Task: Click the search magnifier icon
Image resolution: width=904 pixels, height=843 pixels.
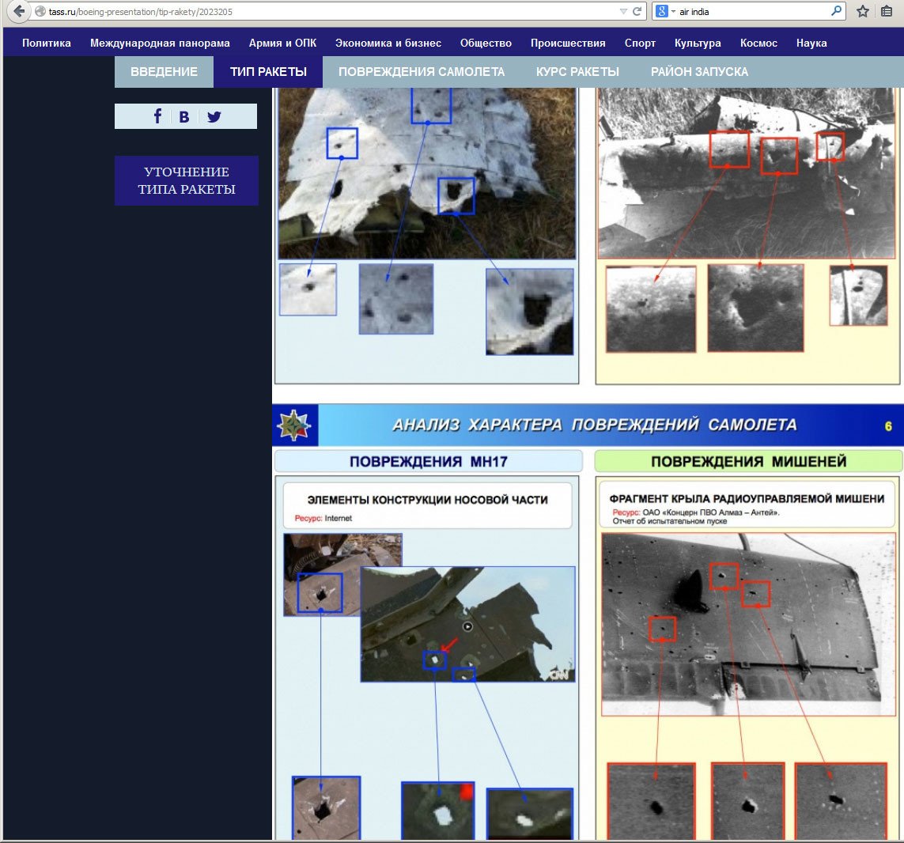Action: [x=836, y=12]
